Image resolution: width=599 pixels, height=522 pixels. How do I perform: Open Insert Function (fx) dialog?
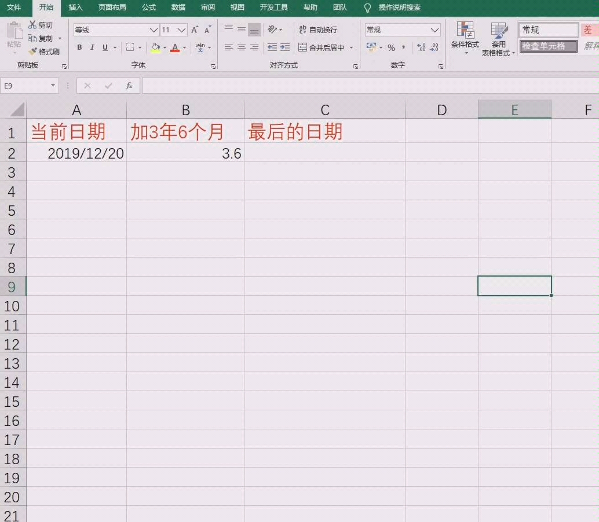129,86
